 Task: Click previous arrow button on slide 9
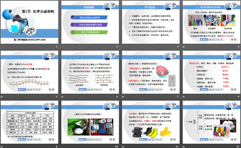[50, 139]
